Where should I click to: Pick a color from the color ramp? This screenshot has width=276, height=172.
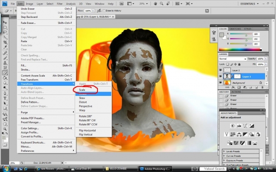[x=240, y=50]
